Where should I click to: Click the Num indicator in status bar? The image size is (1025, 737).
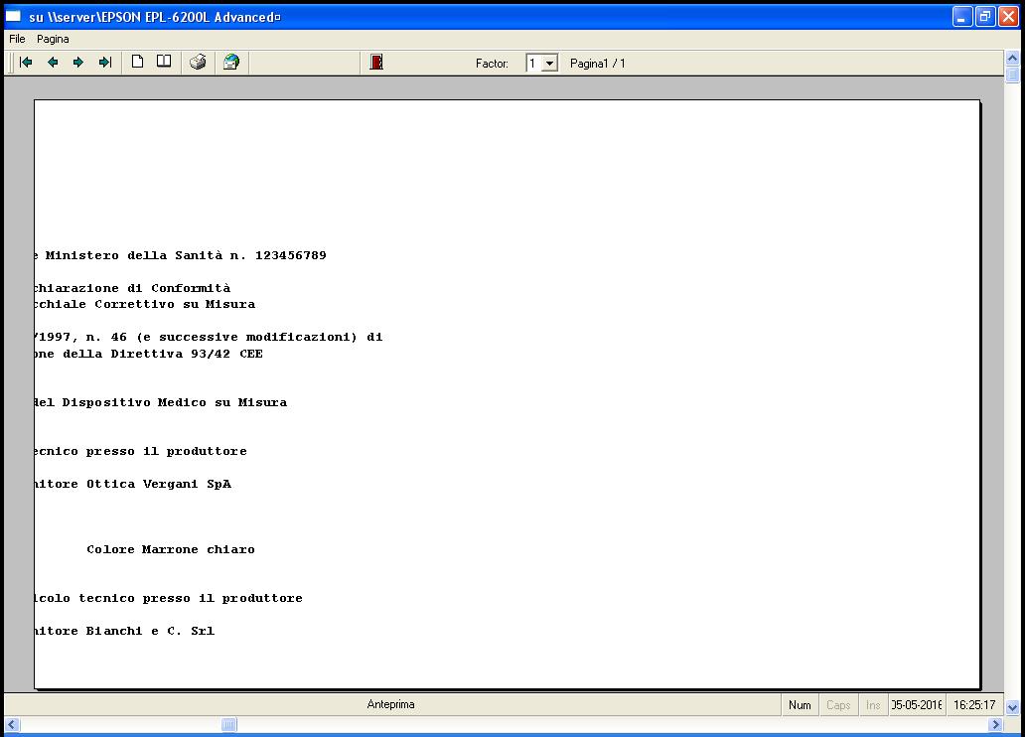(x=800, y=705)
